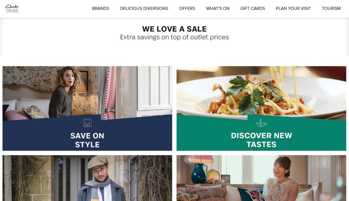Open Plan Your Visit in navigation

click(x=293, y=8)
